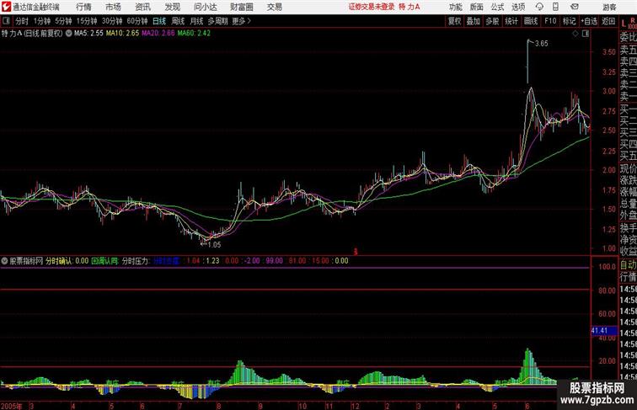Add stock with +自选 button
This screenshot has height=410, width=637.
[x=589, y=21]
